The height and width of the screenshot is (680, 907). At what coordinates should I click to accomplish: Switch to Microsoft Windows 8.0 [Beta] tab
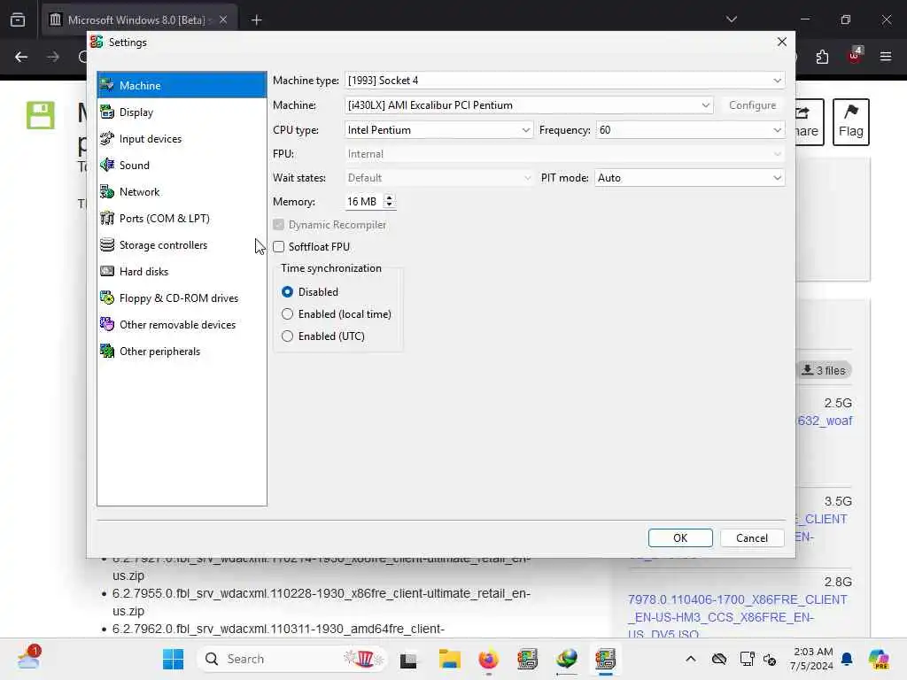[x=137, y=20]
